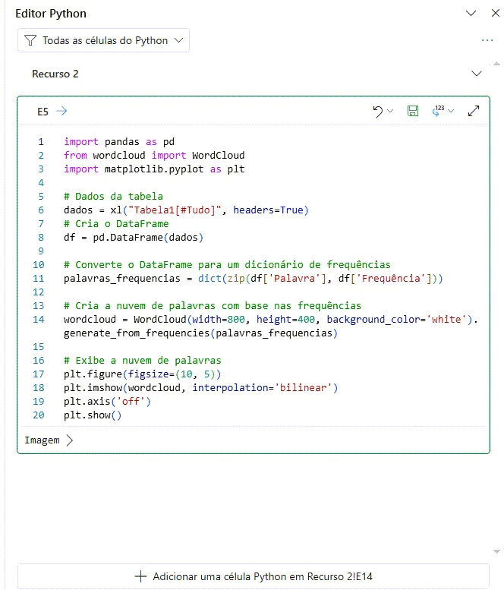Click the 'import matplotlib.pyplot as plt' line
Screen dimensions: 504x590
154,169
